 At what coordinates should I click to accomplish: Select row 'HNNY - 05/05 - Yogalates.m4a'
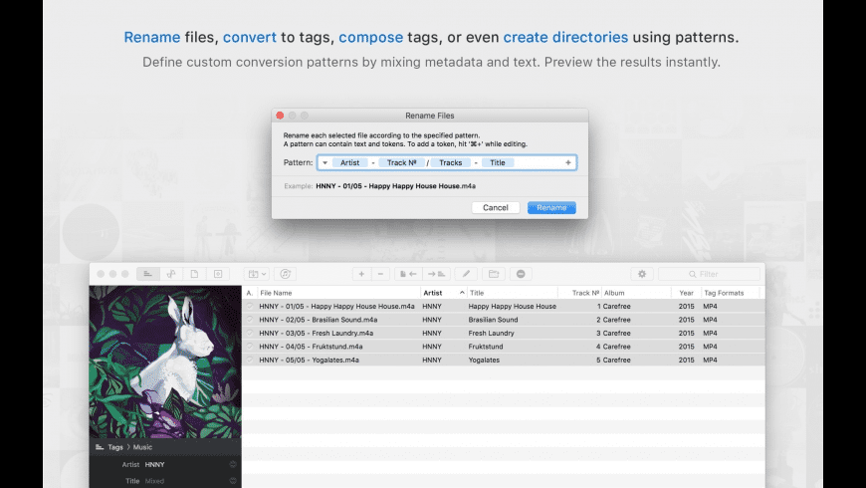pos(503,360)
